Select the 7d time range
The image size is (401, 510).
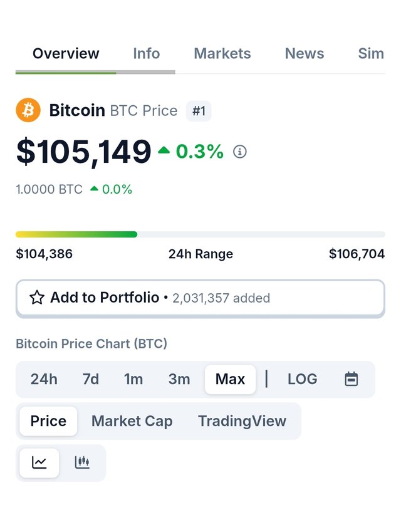(91, 379)
